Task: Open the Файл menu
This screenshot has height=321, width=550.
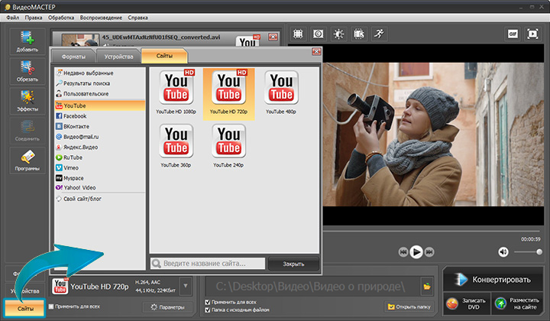Action: [x=13, y=18]
